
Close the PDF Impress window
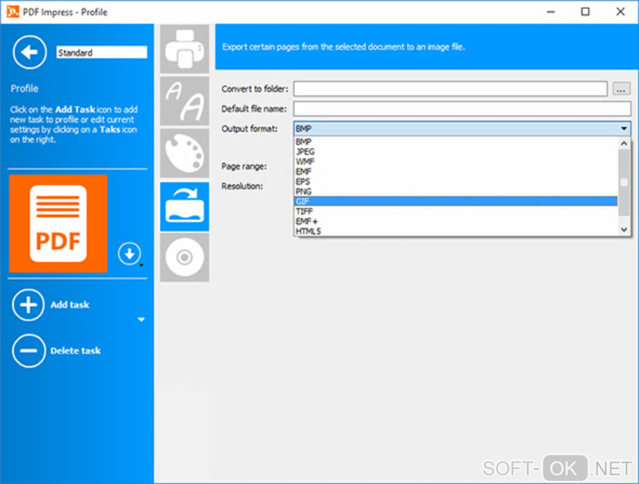pos(620,12)
